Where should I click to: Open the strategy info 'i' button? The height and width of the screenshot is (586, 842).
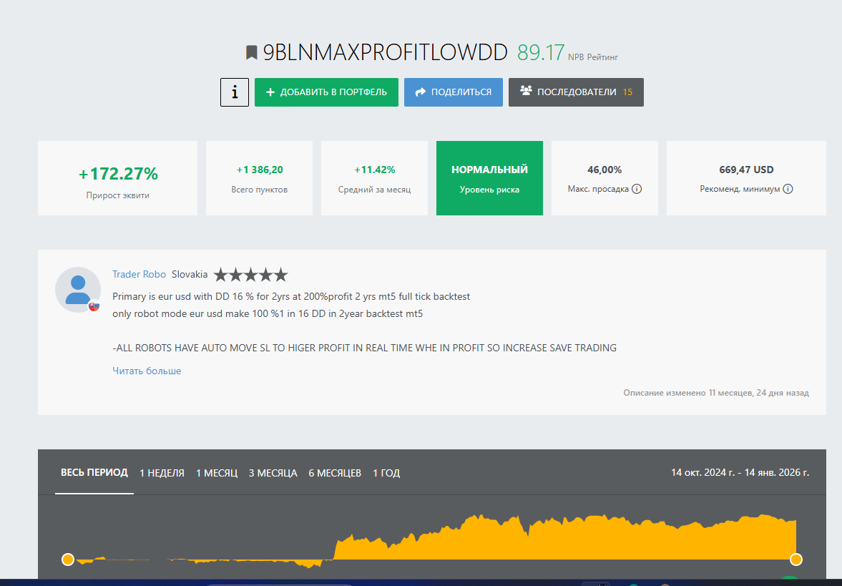click(x=235, y=92)
